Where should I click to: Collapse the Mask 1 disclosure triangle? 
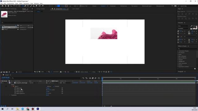(x=12, y=86)
